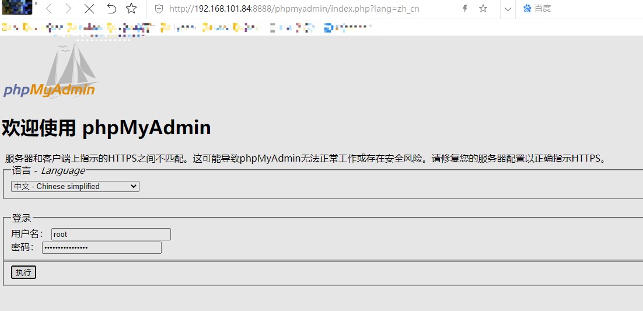Click the HTTPS mismatch warning message
The width and height of the screenshot is (643, 311).
(x=306, y=158)
